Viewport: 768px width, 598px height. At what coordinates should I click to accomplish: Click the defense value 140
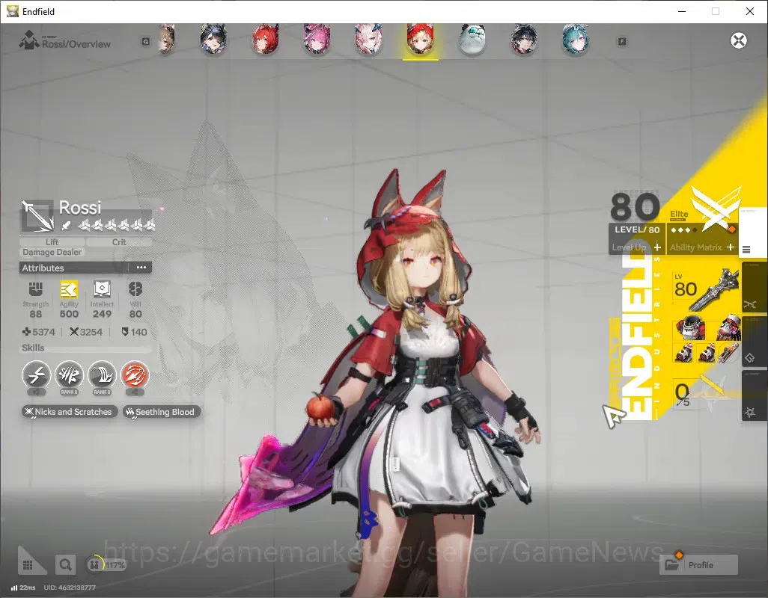[134, 332]
